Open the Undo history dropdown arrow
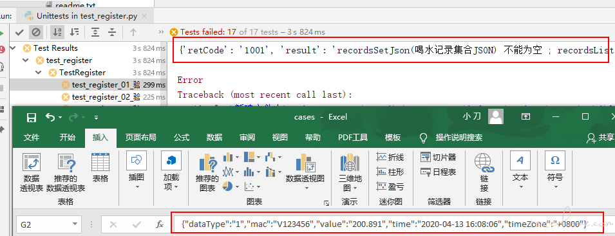 point(60,118)
